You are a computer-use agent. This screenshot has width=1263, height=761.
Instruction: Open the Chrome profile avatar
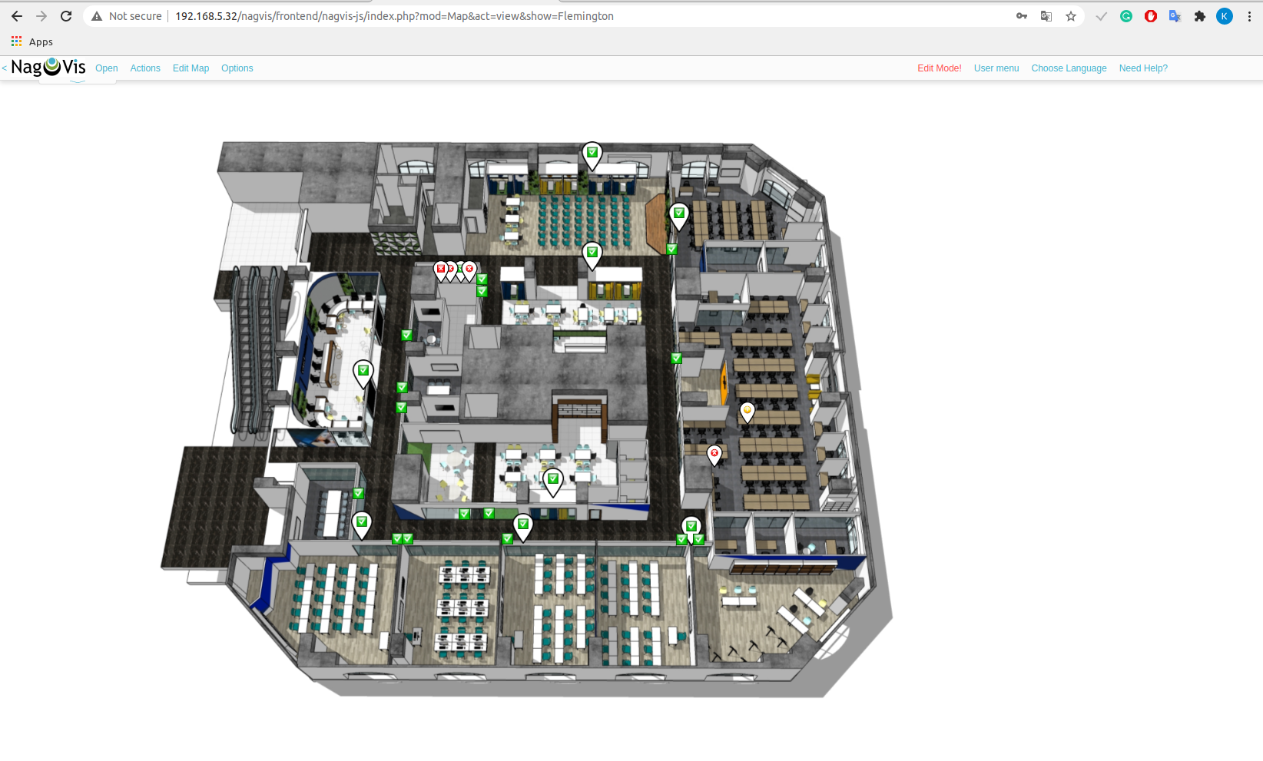[1225, 16]
